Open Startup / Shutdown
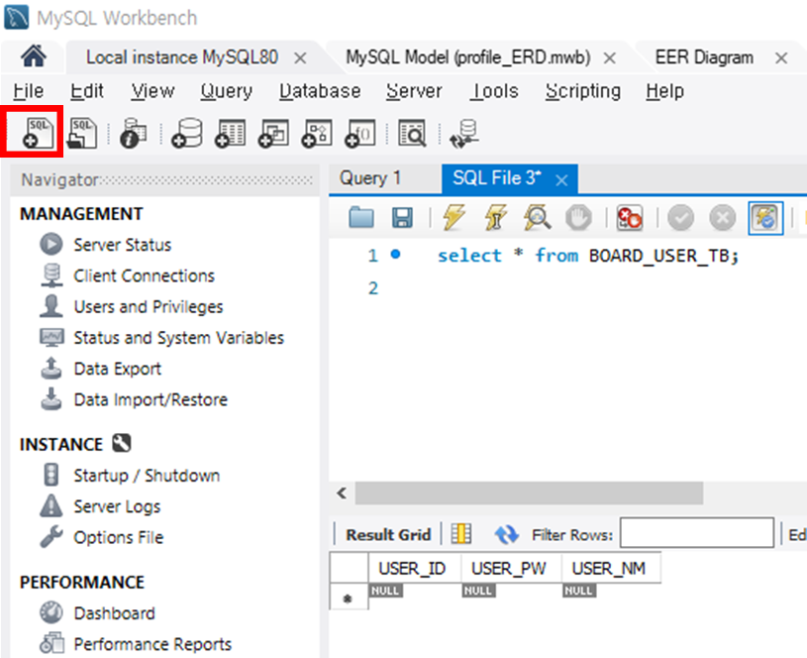 click(x=147, y=475)
